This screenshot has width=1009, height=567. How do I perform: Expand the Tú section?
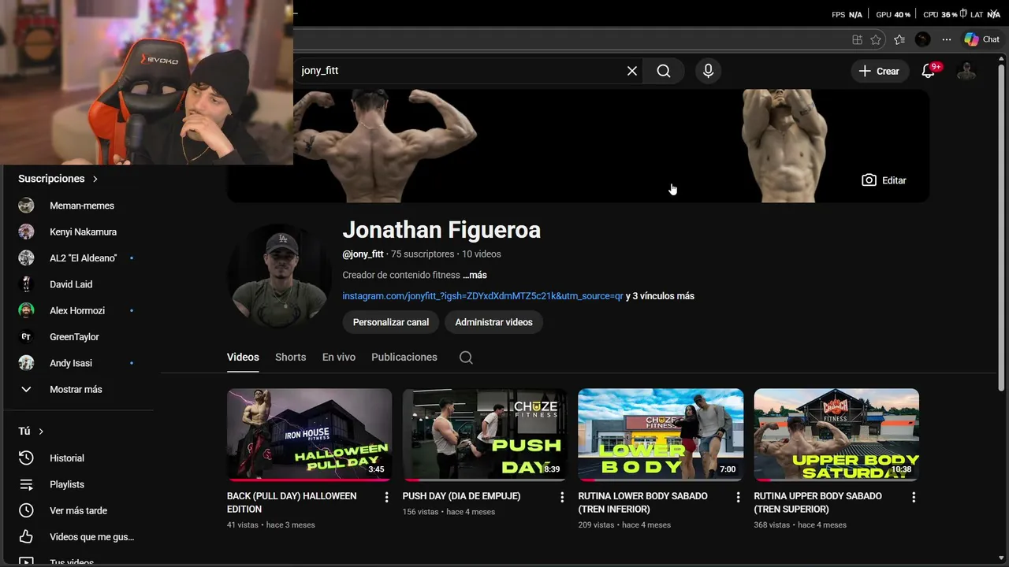point(31,432)
